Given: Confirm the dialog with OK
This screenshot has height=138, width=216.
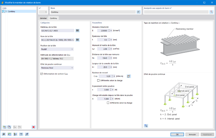Looking at the screenshot, I should pos(177,134).
